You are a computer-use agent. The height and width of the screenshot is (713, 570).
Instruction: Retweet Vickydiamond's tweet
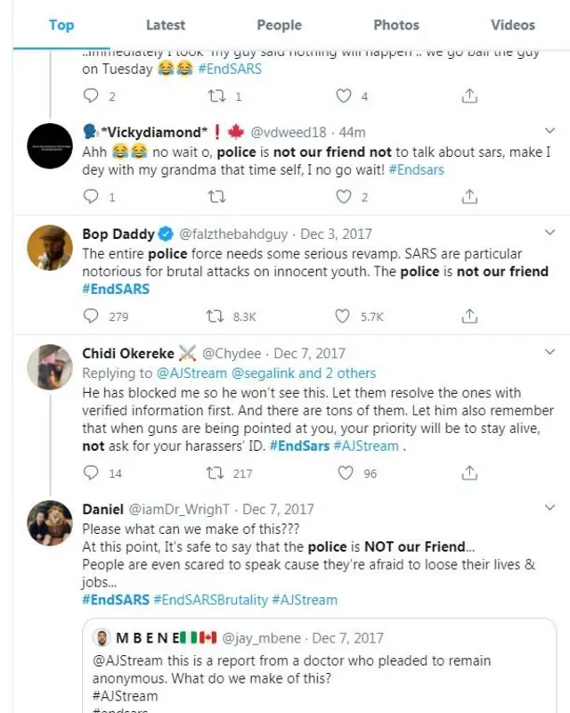click(x=215, y=197)
